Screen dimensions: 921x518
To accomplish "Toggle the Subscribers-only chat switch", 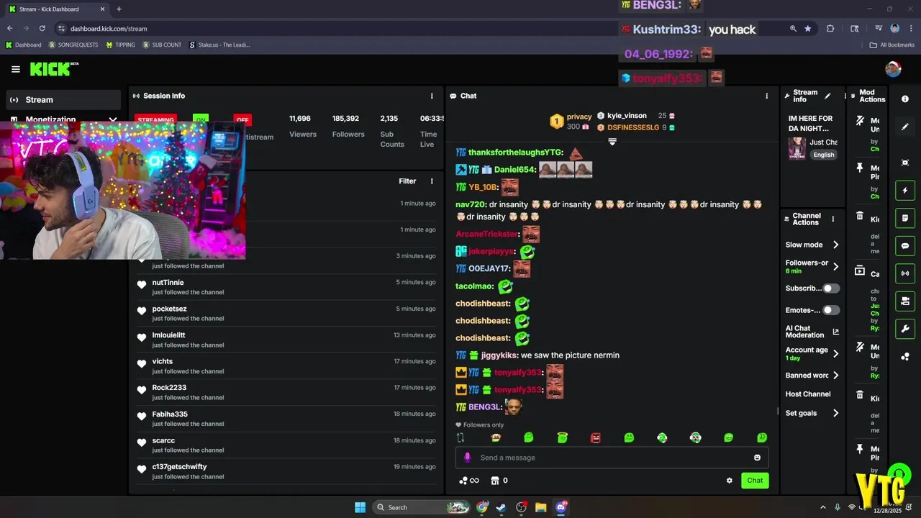I will pyautogui.click(x=831, y=288).
